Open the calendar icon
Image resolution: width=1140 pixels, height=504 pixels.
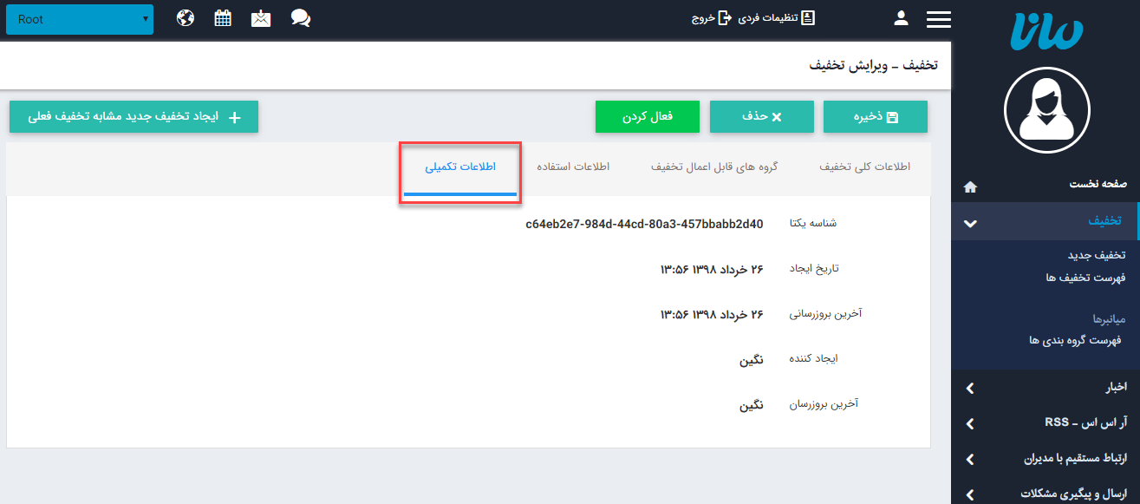pyautogui.click(x=222, y=17)
